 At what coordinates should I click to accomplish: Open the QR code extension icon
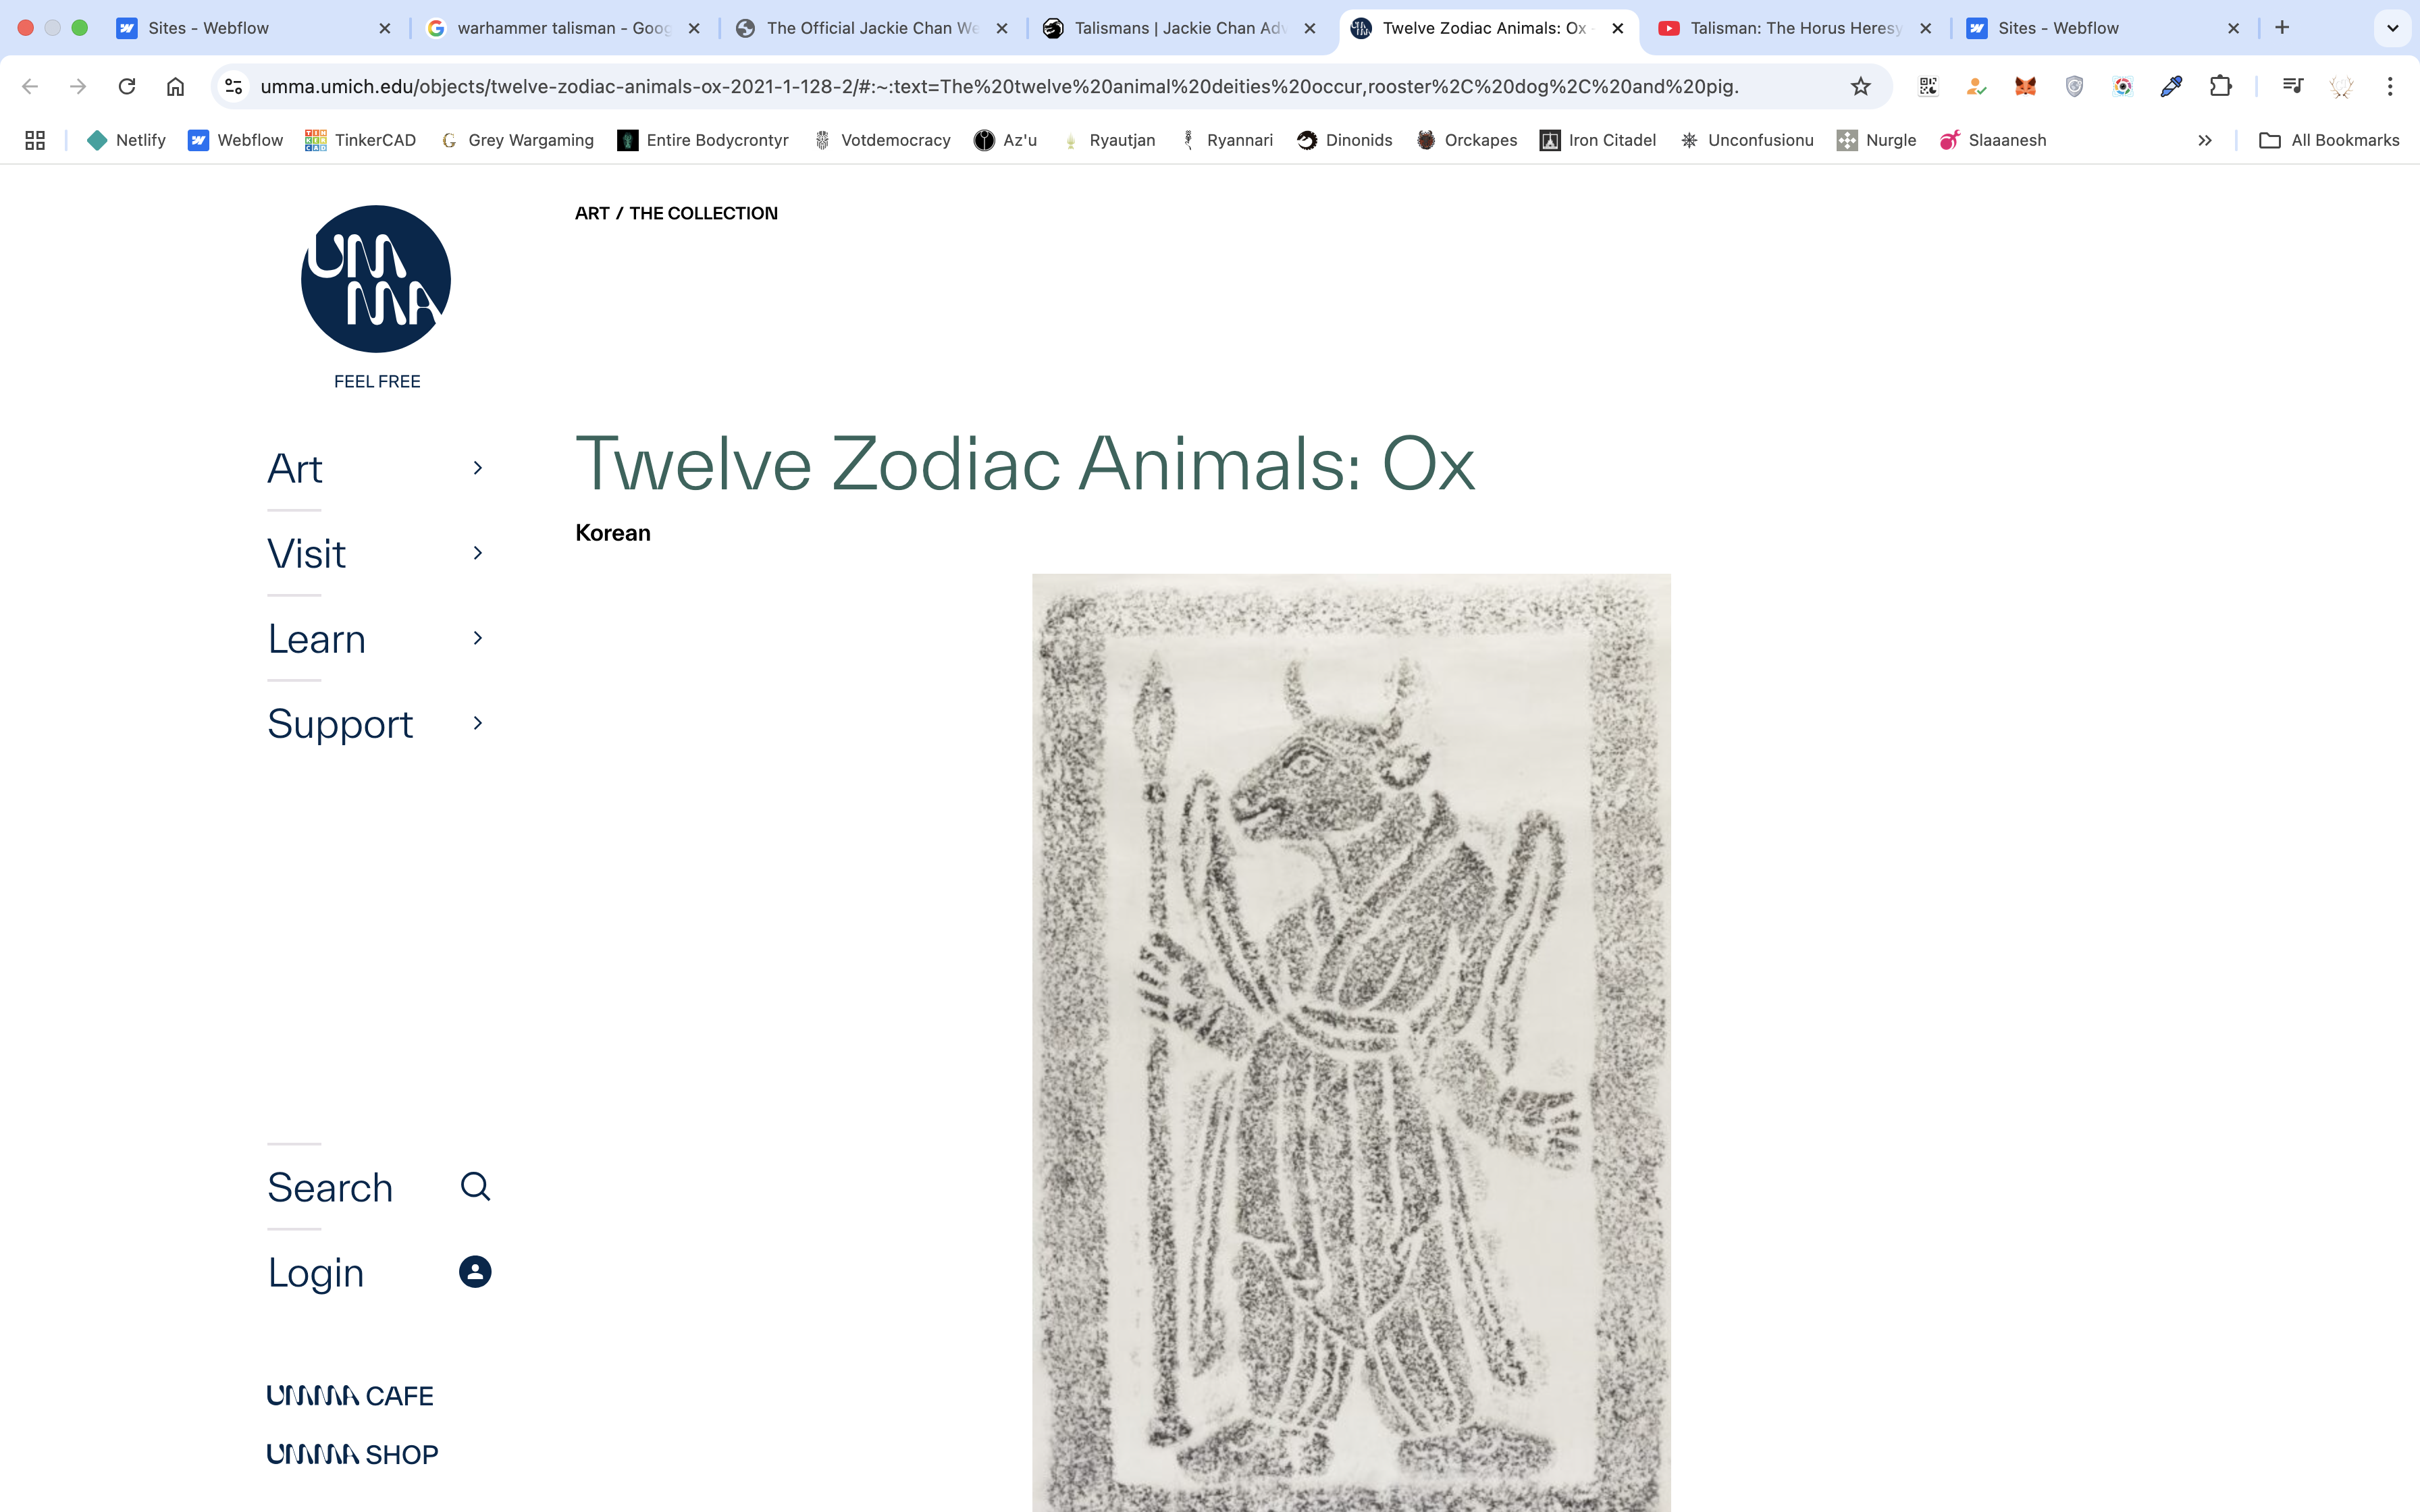1928,86
